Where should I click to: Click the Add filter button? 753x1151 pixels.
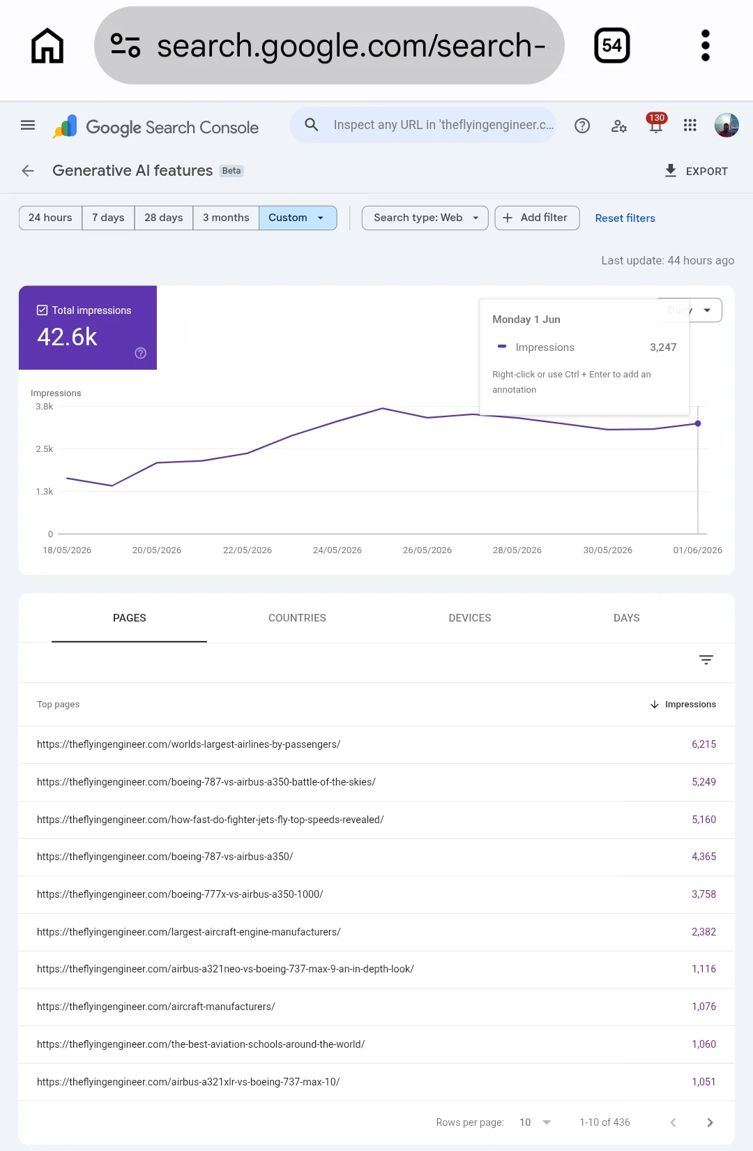[x=538, y=218]
